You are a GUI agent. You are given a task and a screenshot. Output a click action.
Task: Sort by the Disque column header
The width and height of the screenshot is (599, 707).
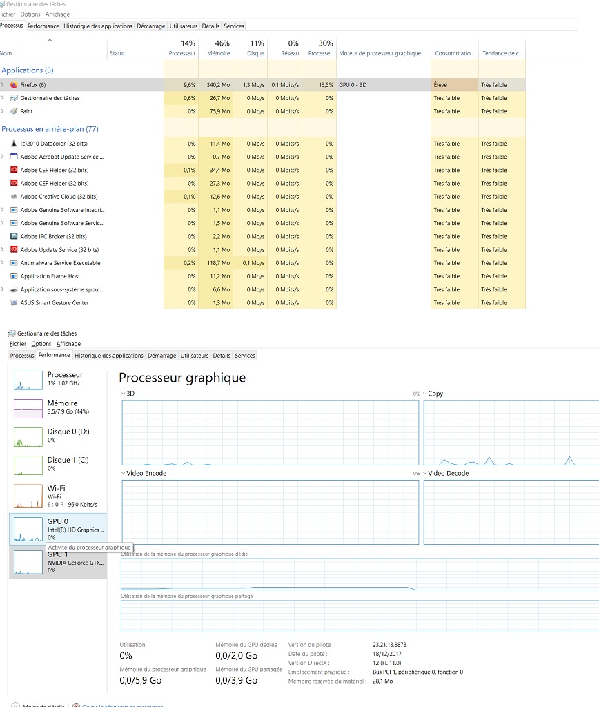(251, 48)
